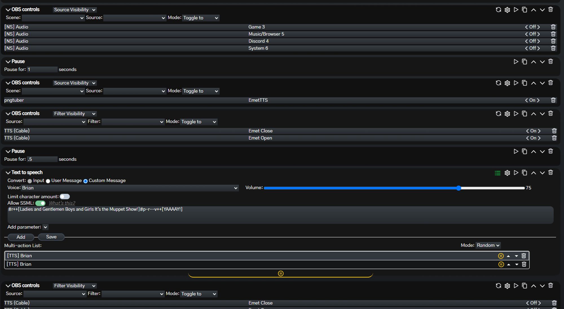564x309 pixels.
Task: Expand the Mode dropdown in first OBS controls
Action: pos(200,17)
